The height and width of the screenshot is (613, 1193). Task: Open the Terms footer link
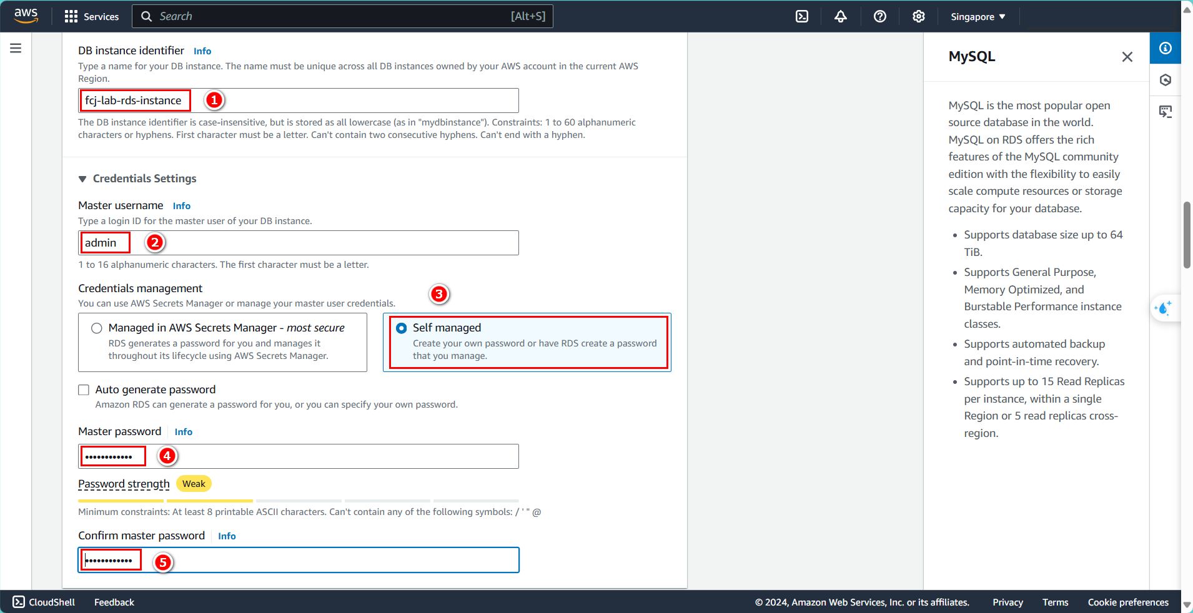pos(1055,602)
